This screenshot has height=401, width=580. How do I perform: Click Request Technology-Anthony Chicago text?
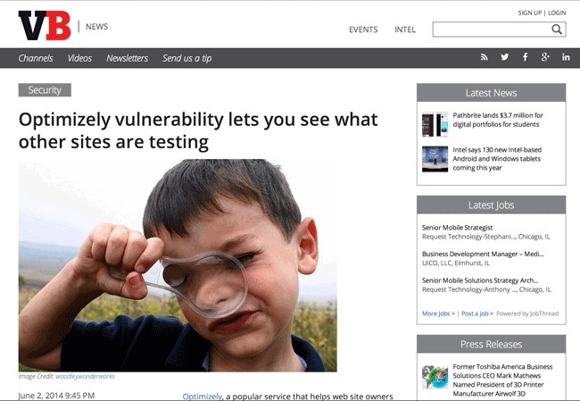486,289
